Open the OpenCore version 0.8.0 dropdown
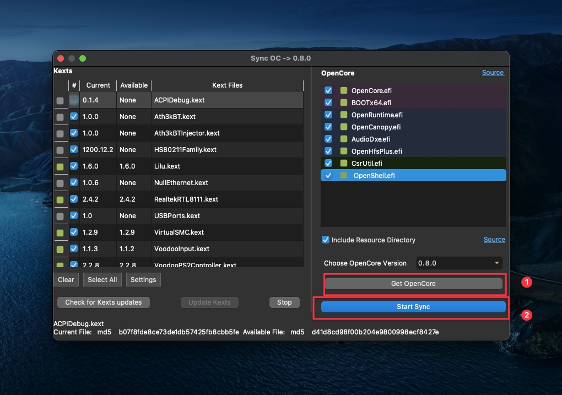 pyautogui.click(x=459, y=263)
